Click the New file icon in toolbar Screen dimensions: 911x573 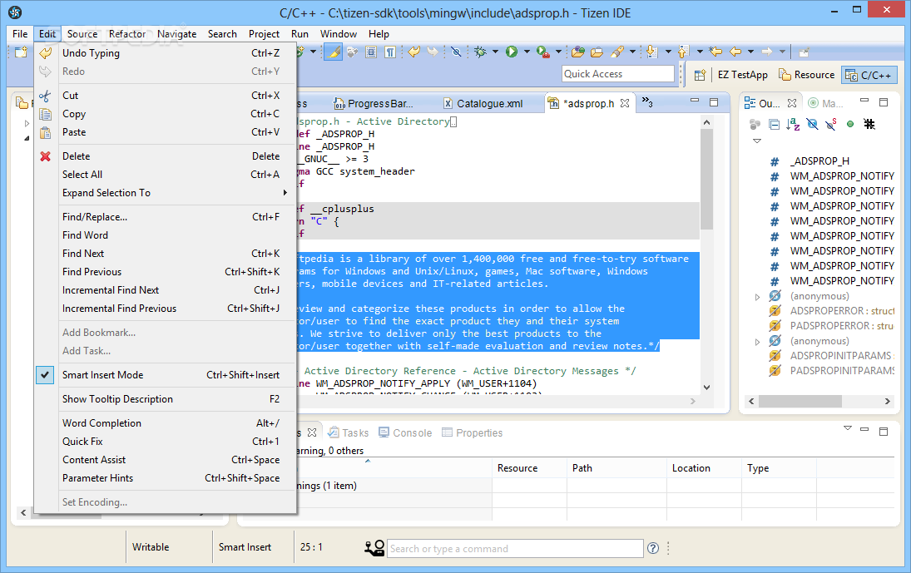pyautogui.click(x=21, y=52)
